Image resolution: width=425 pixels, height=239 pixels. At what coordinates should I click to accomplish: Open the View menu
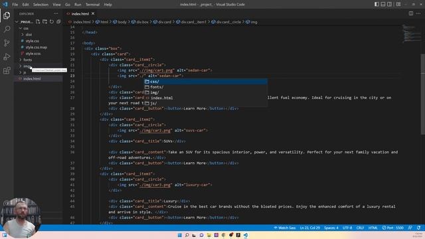[x=56, y=5]
